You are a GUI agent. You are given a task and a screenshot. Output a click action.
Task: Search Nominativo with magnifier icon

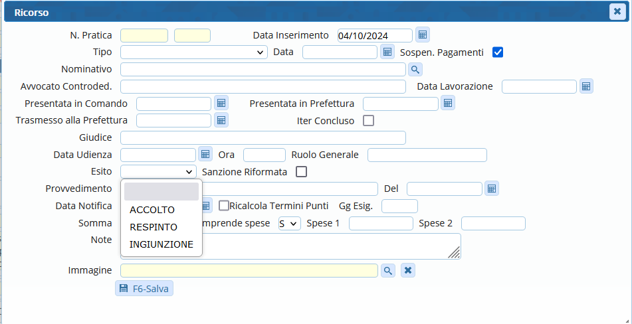click(415, 69)
